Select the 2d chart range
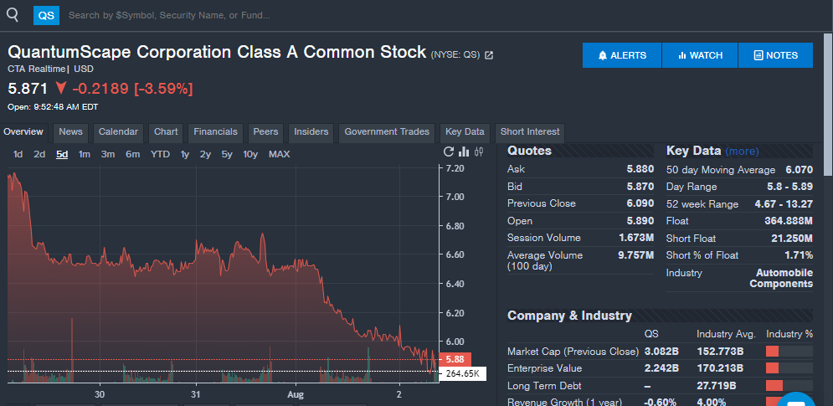Image resolution: width=833 pixels, height=406 pixels. coord(39,154)
